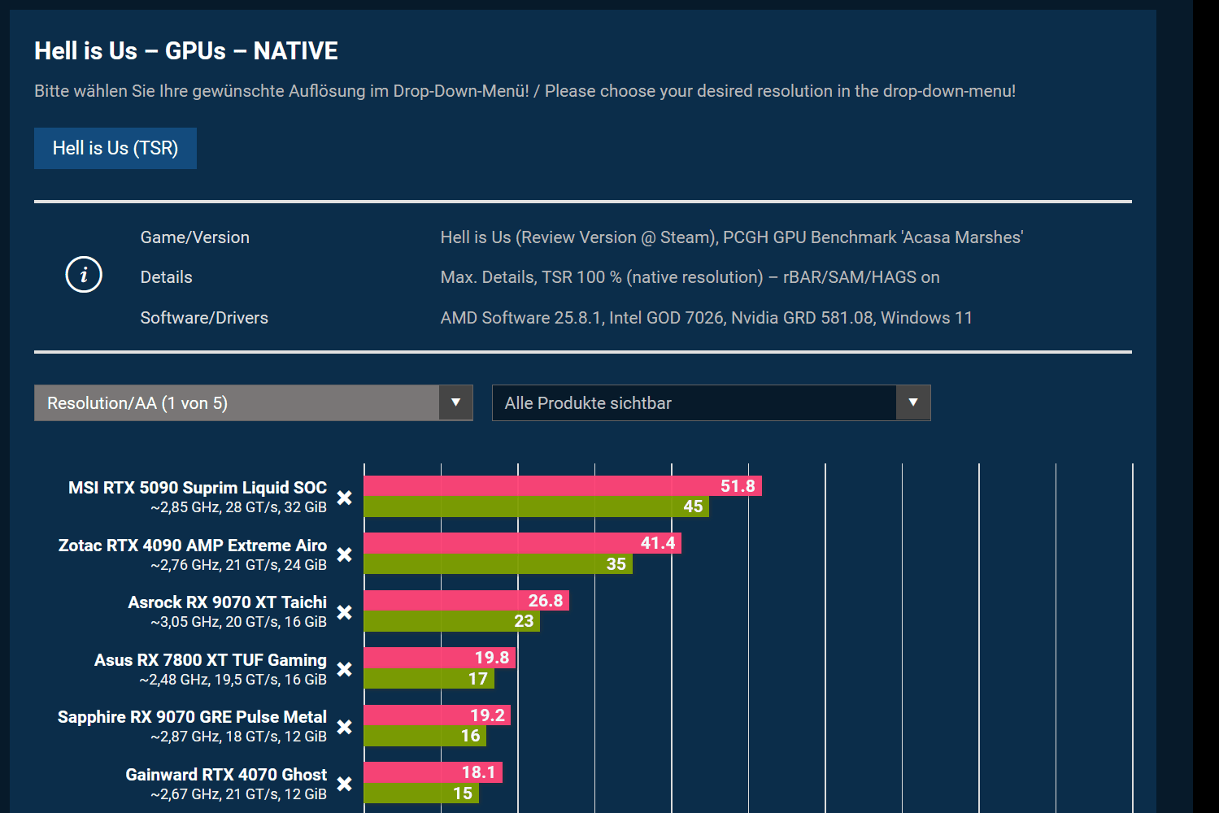Remove Gainward RTX 4070 Ghost entry
The height and width of the screenshot is (813, 1219).
pos(345,784)
